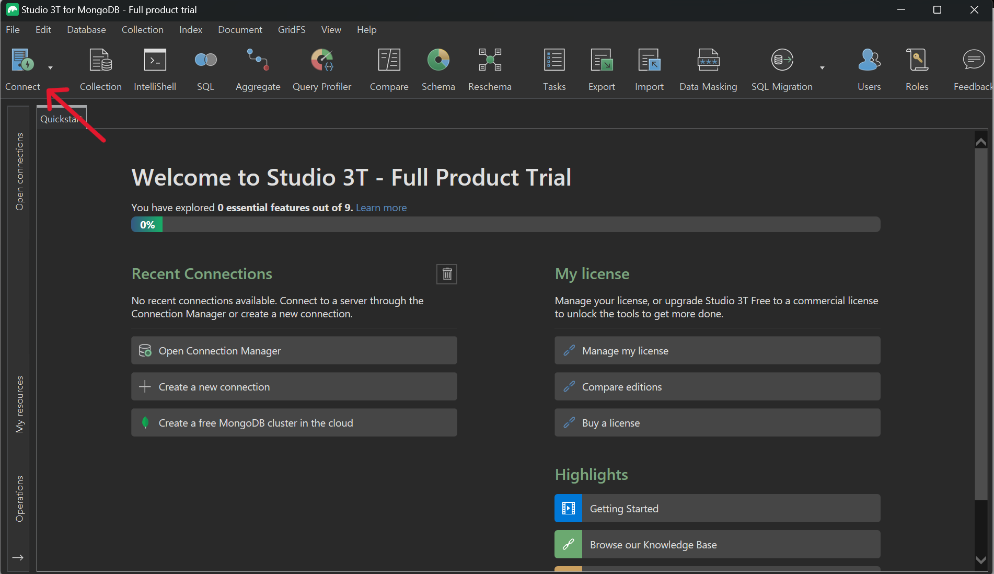Click the scrollbar down arrow
This screenshot has height=574, width=994.
pyautogui.click(x=981, y=559)
